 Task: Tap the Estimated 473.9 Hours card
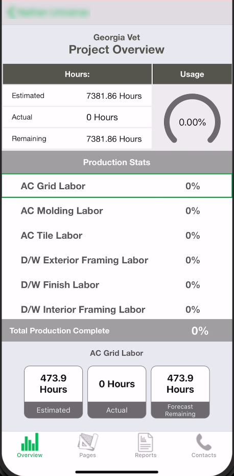click(54, 392)
